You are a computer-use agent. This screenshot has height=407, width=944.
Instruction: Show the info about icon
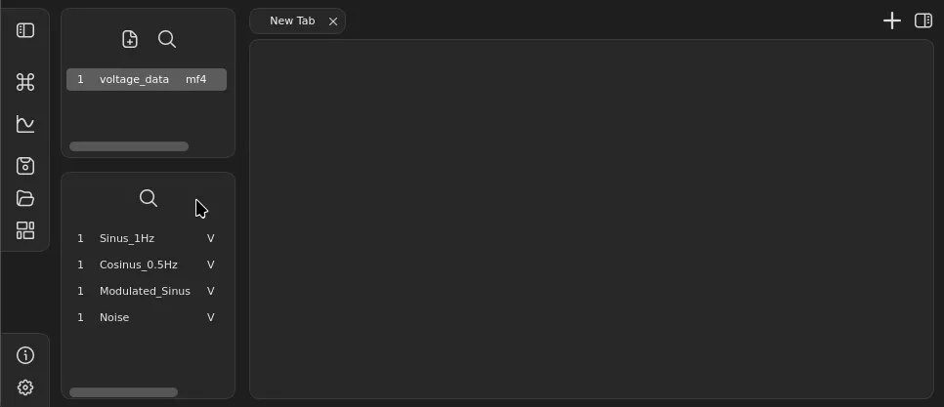point(25,355)
